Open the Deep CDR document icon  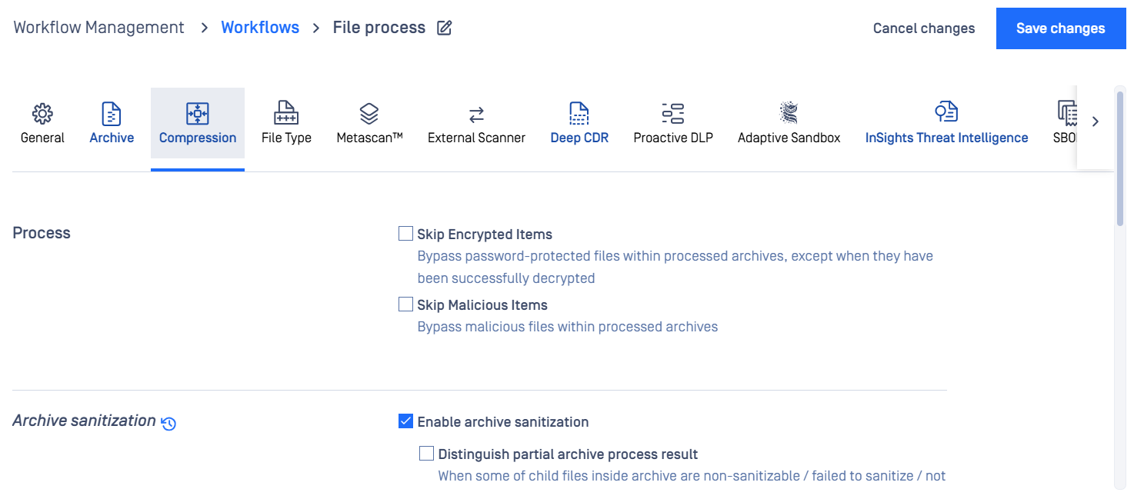pos(579,114)
